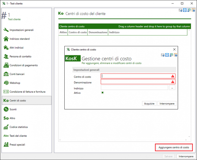
Task: Sort by Denominazione column header
Action: (98, 32)
